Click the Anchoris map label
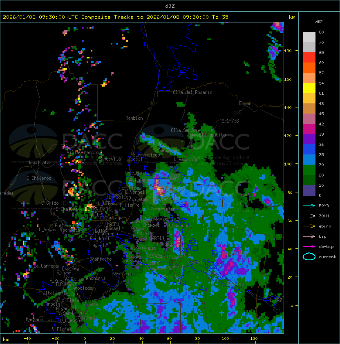The image size is (340, 344). pyautogui.click(x=96, y=278)
